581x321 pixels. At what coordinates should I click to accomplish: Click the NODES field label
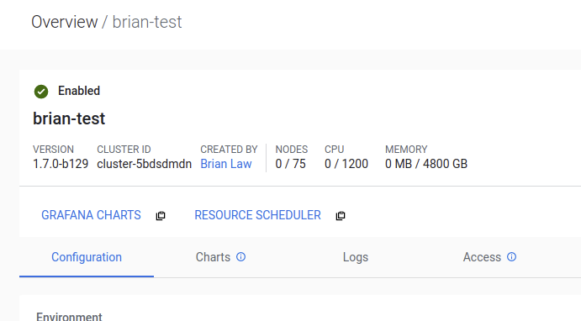[x=292, y=150]
